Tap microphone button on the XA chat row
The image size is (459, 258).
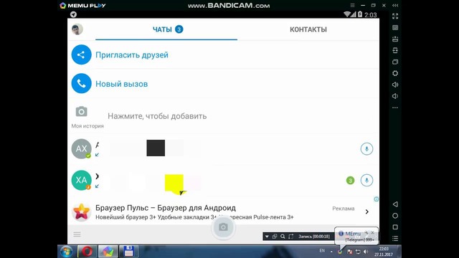pos(366,180)
